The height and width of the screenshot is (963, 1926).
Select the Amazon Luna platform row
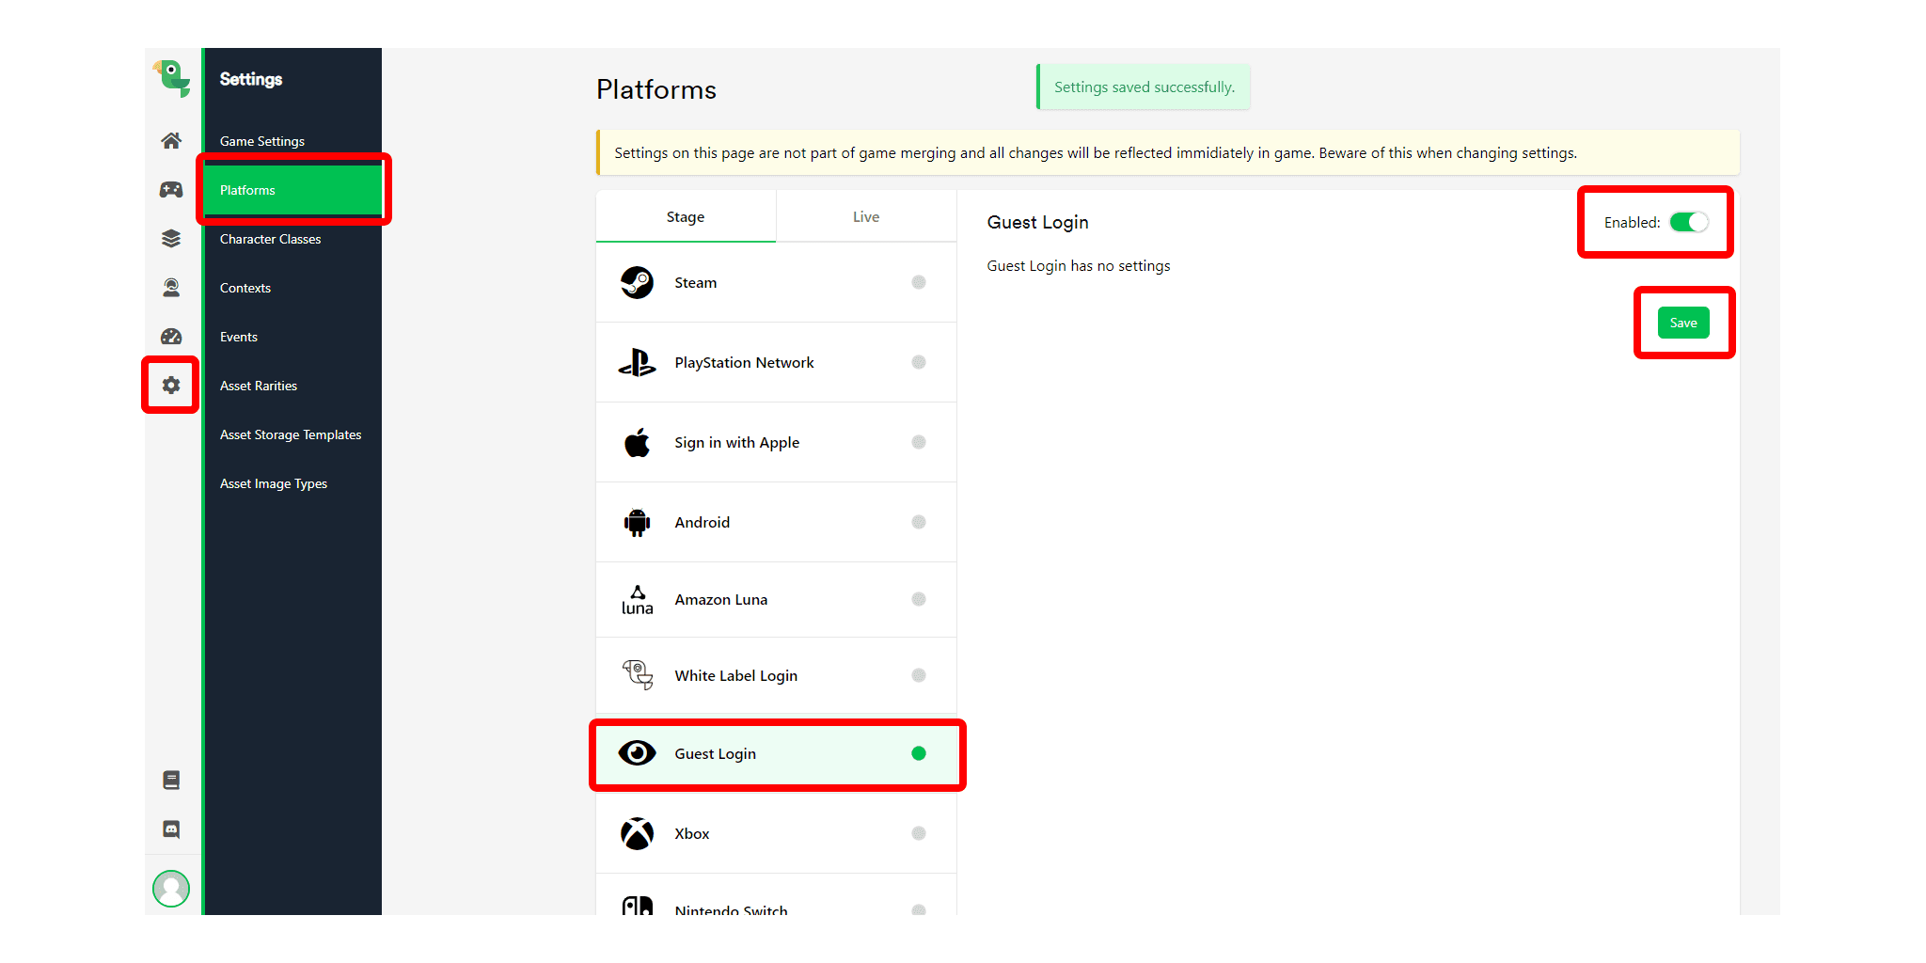(776, 600)
